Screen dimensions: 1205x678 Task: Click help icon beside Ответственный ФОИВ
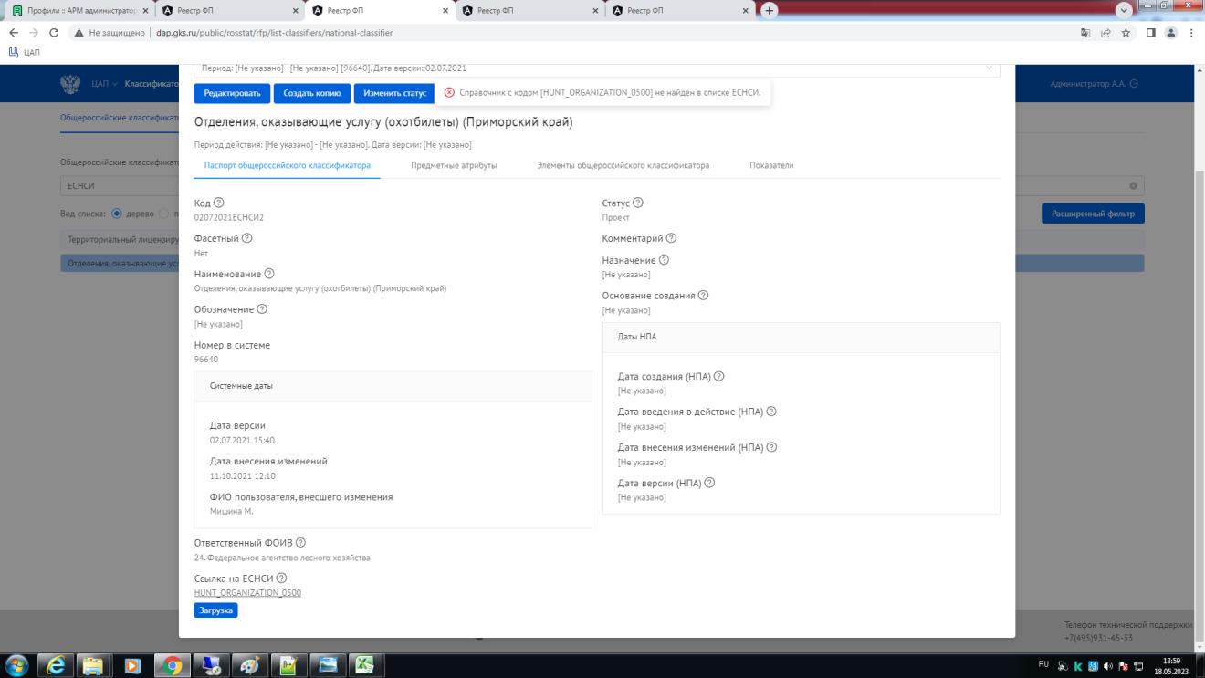click(x=300, y=543)
